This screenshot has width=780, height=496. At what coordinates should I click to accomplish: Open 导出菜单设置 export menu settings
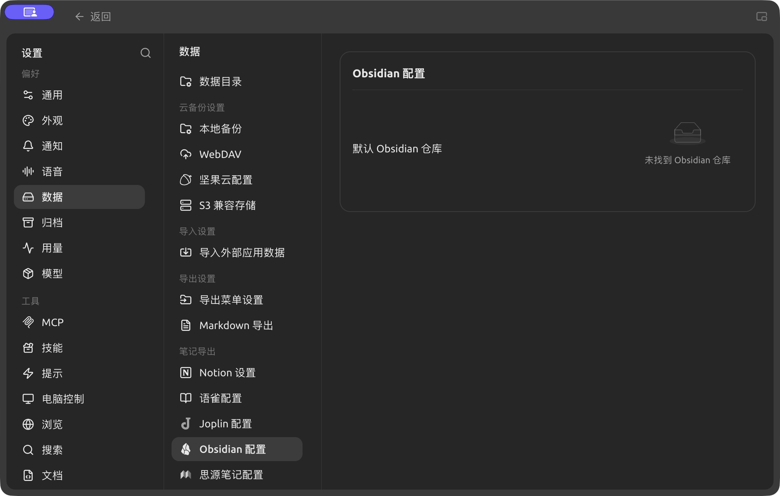pos(237,300)
